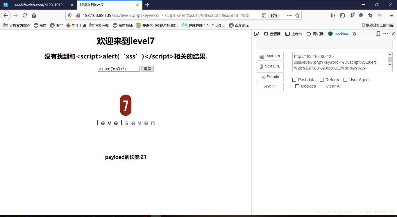Open the 调试器 (Debugger) panel
Screen dimensions: 397x217
click(x=315, y=34)
